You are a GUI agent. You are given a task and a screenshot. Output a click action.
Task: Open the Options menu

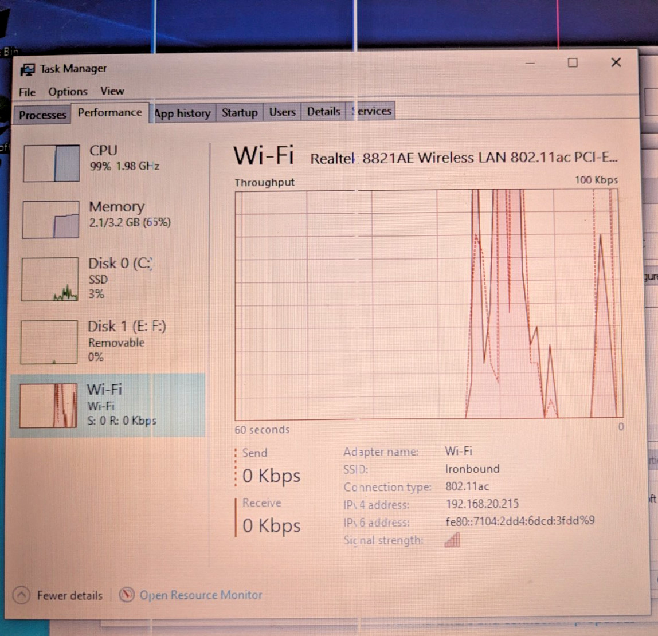68,92
